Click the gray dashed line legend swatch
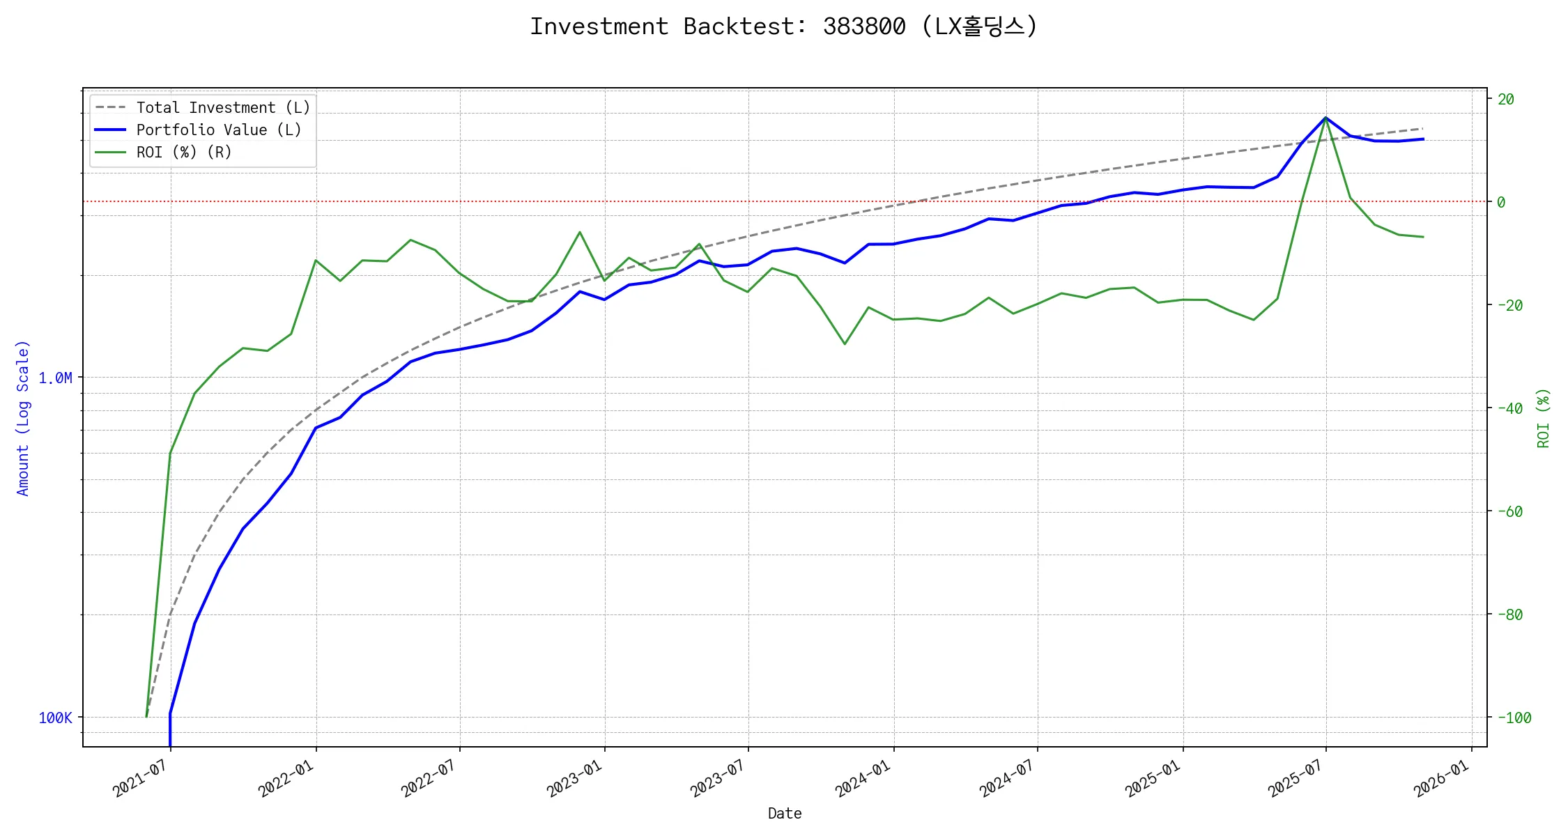 click(x=111, y=108)
